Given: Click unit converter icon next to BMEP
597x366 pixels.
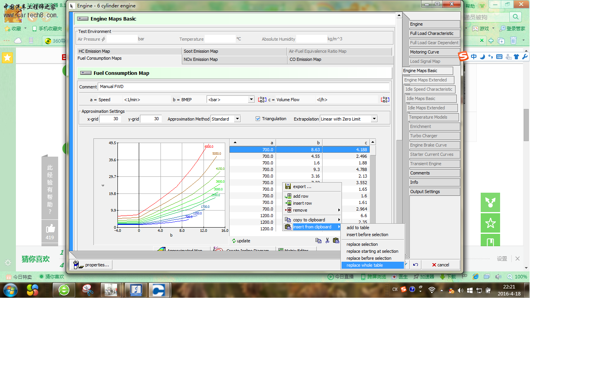Looking at the screenshot, I should [262, 100].
